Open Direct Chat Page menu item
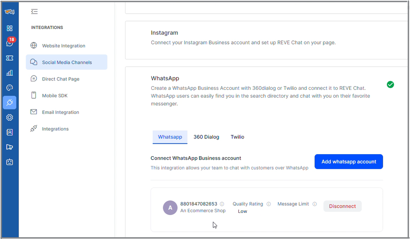 coord(66,79)
